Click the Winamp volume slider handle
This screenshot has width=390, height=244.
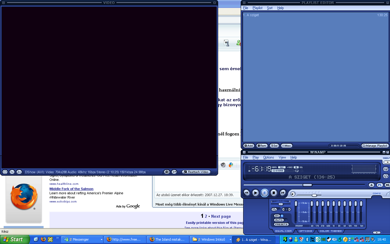314,195
